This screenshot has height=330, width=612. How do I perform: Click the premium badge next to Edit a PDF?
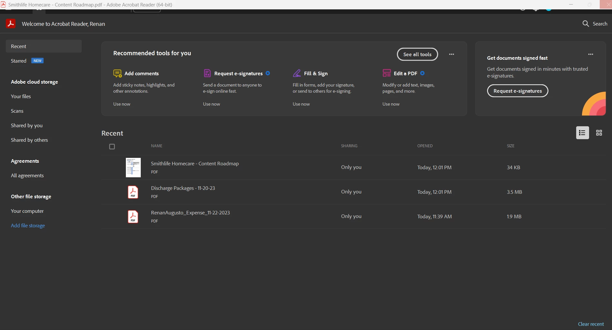click(423, 73)
